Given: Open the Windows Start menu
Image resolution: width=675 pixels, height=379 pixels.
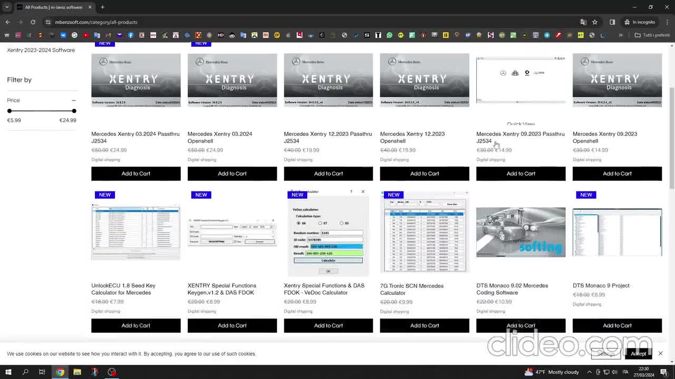Looking at the screenshot, I should coord(8,372).
